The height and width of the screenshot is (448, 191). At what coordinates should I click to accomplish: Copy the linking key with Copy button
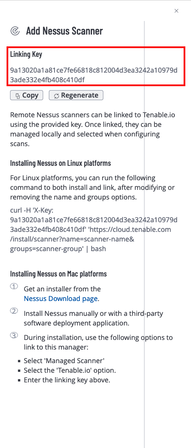click(x=27, y=95)
